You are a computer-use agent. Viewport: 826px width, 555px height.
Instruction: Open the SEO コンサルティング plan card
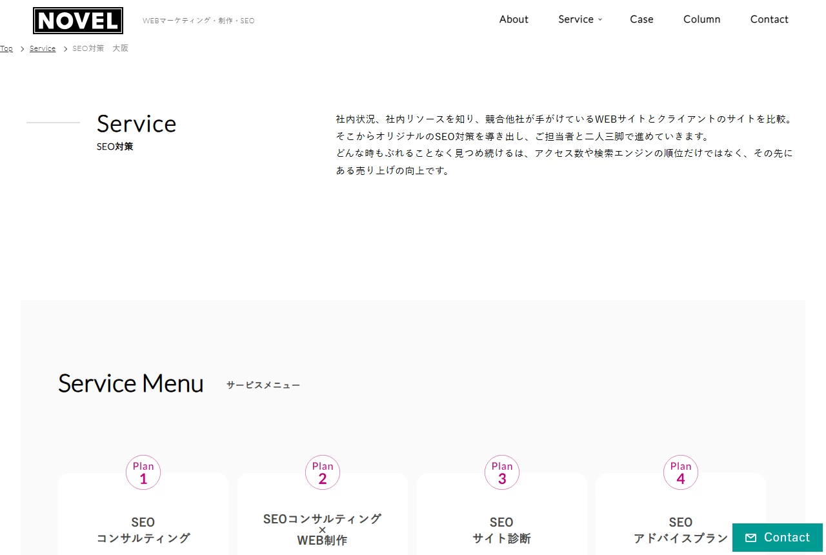pos(143,514)
